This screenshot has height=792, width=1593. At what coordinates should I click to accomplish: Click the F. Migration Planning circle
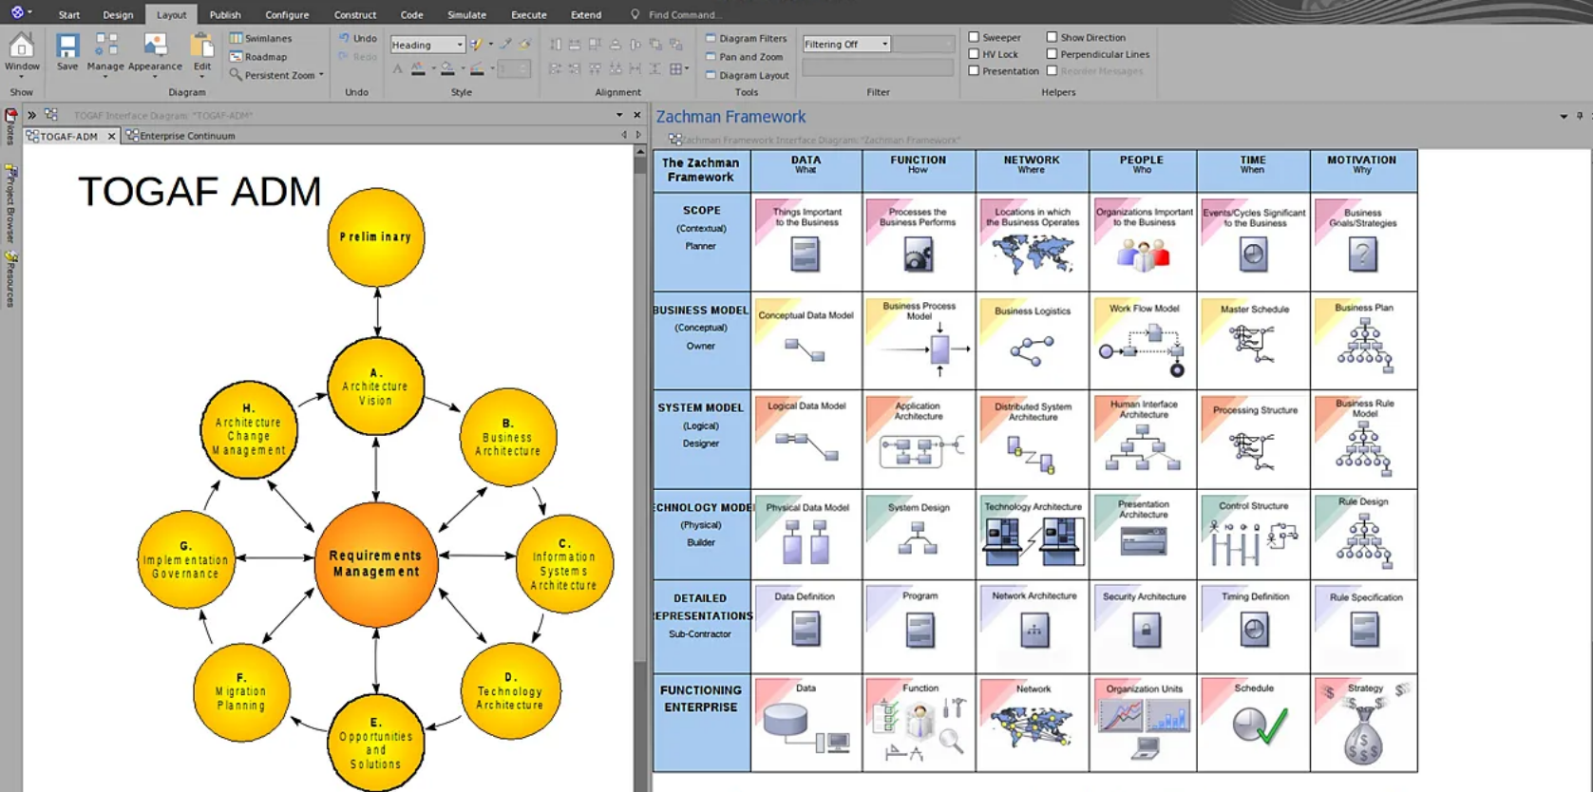point(241,691)
